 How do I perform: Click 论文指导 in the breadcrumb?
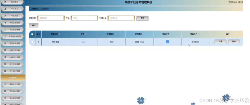click(45, 9)
